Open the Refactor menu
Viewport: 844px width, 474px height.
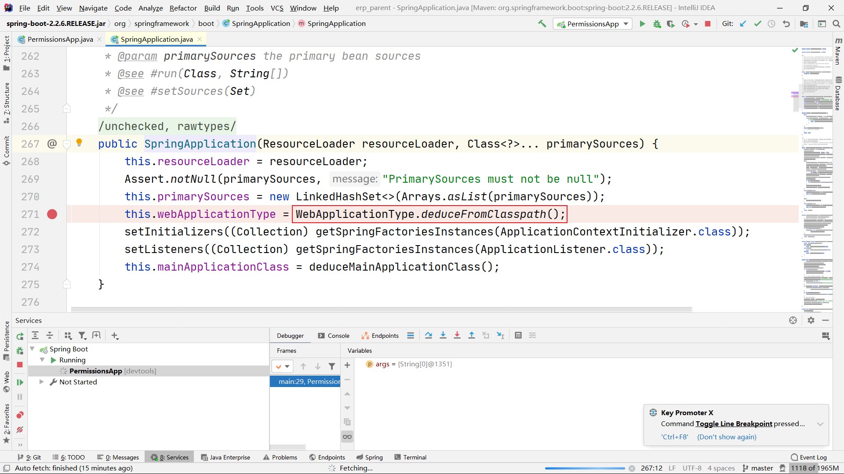183,8
